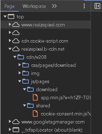Screen dimensions: 102x134
Task: Select the Page tab
Action: point(9,6)
